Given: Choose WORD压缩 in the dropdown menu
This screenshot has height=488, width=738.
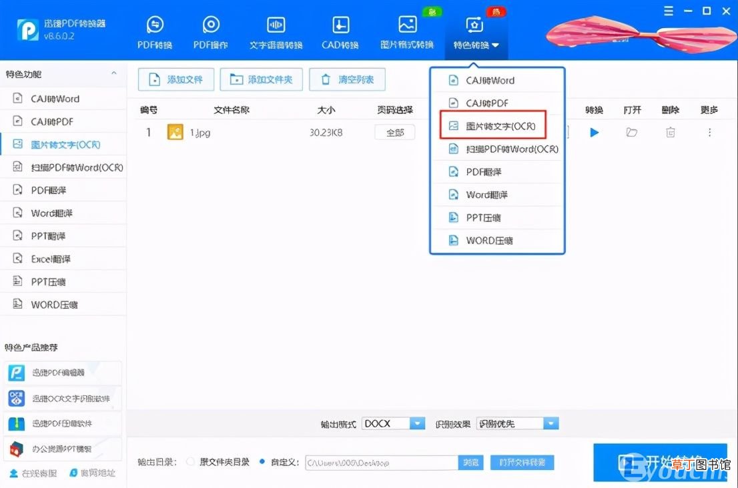Looking at the screenshot, I should tap(498, 240).
